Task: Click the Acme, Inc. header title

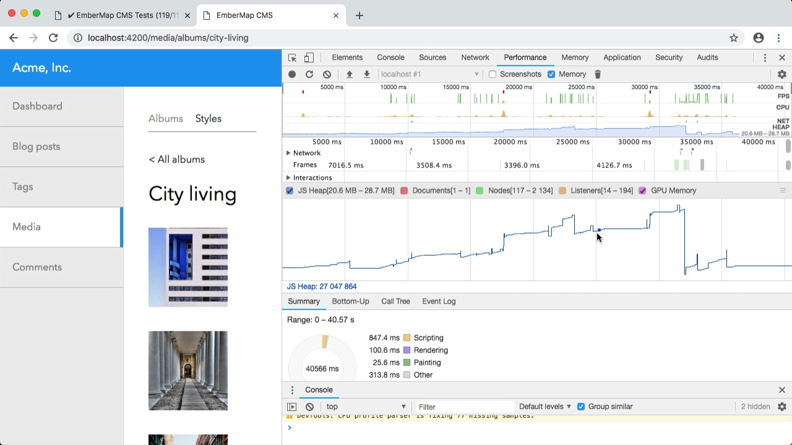Action: [41, 68]
